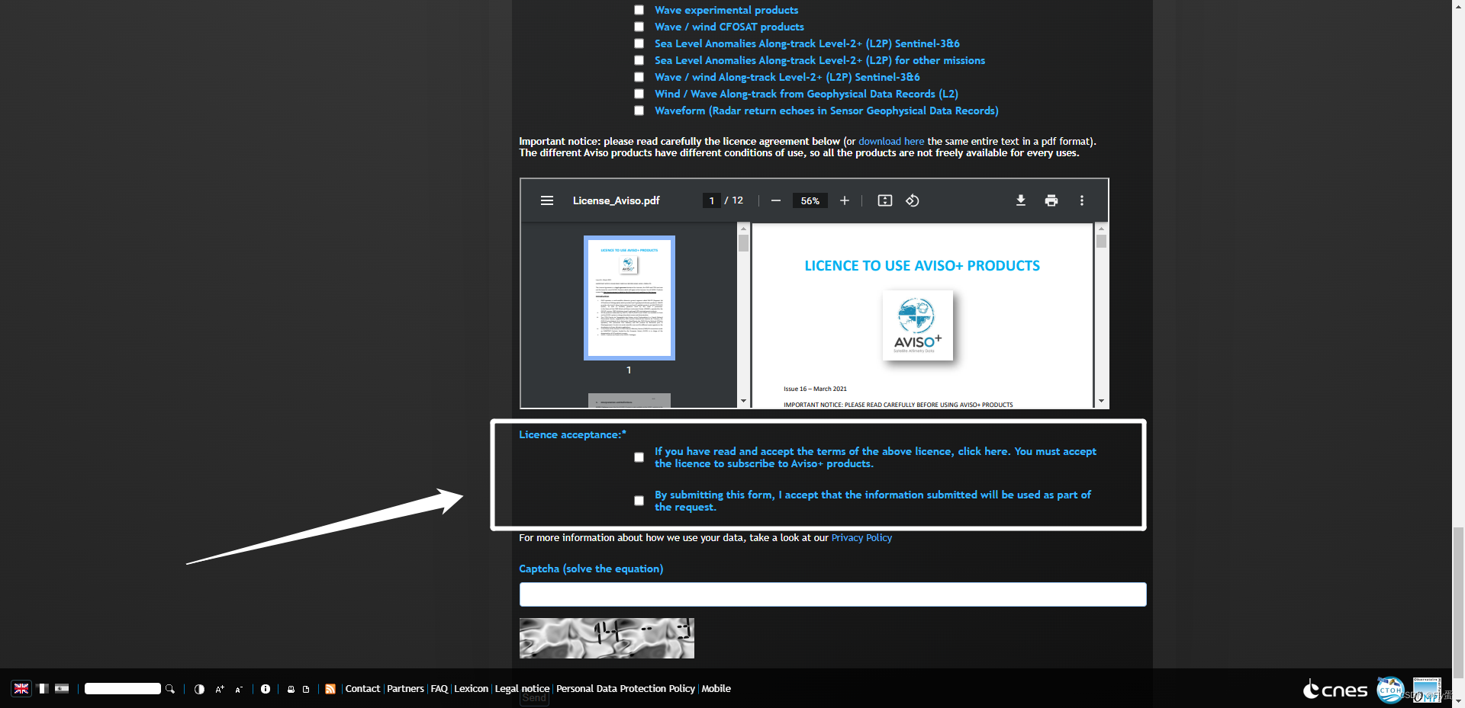The image size is (1465, 708).
Task: Select the English UK flag language
Action: pos(21,688)
